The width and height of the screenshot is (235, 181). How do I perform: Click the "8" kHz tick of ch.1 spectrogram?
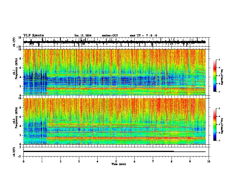tap(20, 59)
